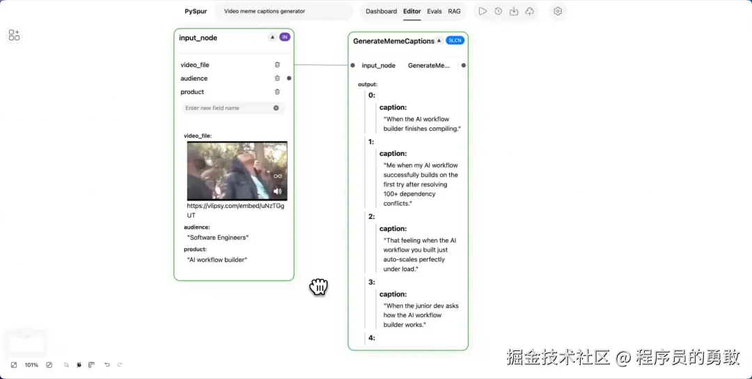Click output index 1: entry
752x379 pixels.
pos(371,142)
